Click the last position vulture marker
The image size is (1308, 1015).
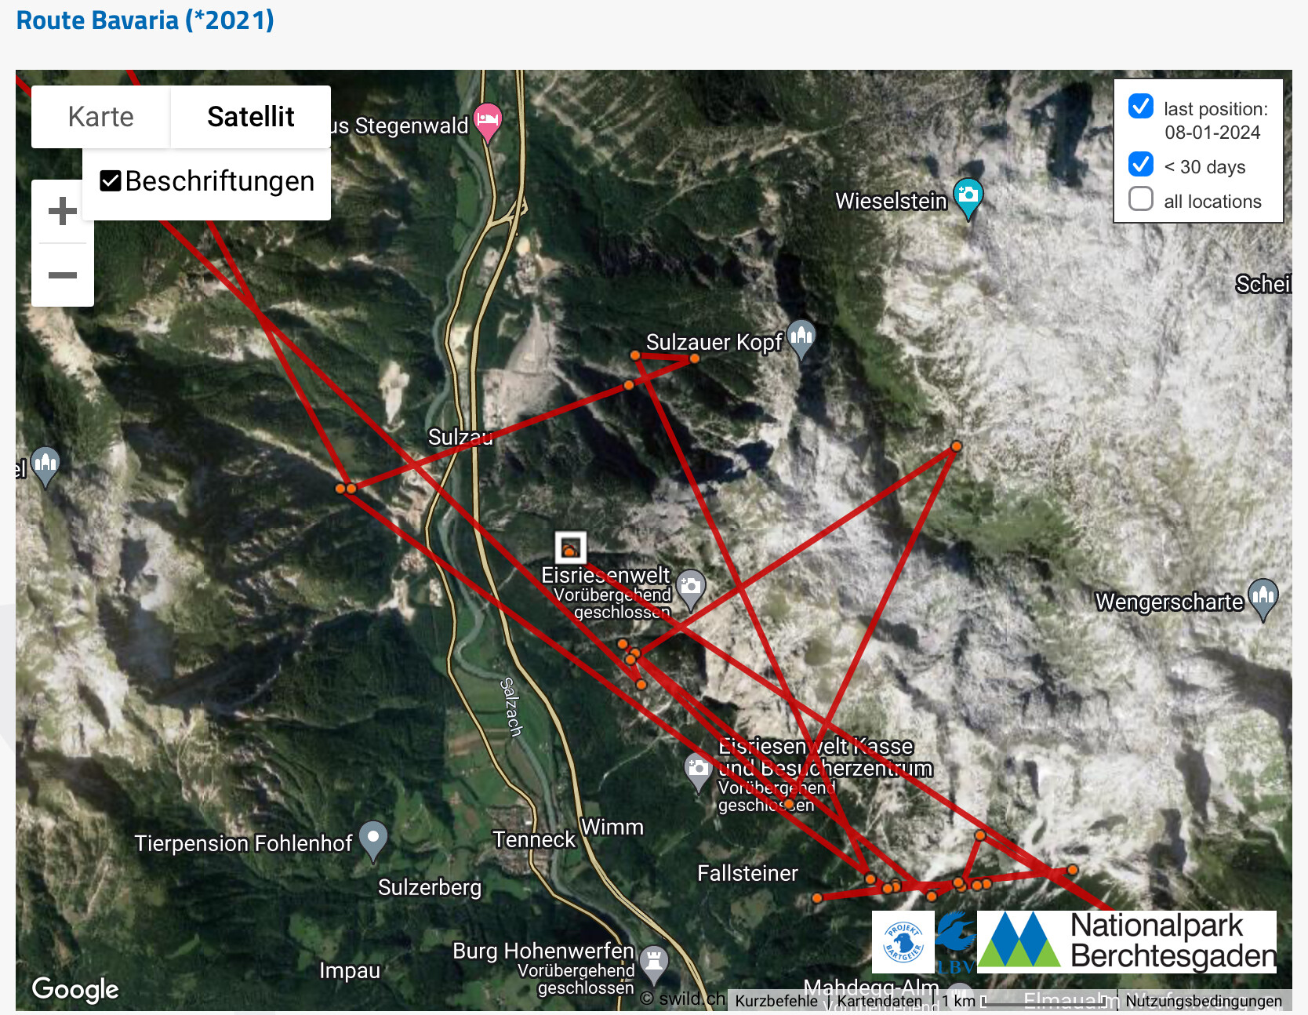[x=571, y=547]
